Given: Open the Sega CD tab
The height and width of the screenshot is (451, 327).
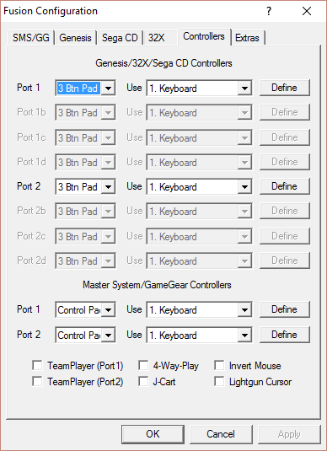Looking at the screenshot, I should click(120, 38).
